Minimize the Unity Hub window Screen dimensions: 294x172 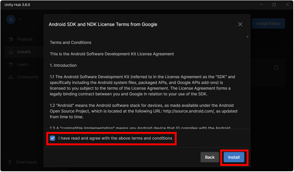click(x=261, y=5)
